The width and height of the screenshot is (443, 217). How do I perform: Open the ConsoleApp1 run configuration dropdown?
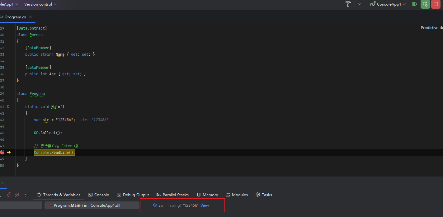pos(388,4)
